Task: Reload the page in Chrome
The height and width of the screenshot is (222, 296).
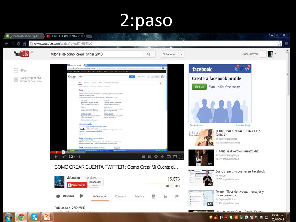Action: click(18, 44)
